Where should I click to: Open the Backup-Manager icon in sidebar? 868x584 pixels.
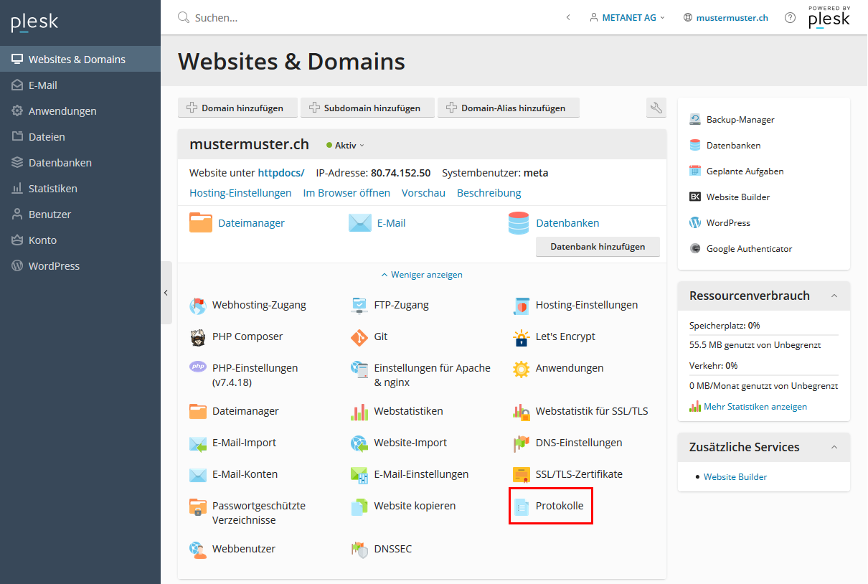[694, 120]
